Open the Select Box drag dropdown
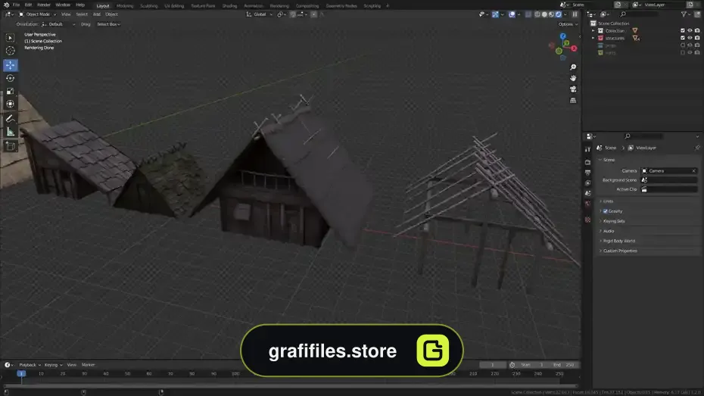Image resolution: width=704 pixels, height=396 pixels. [109, 24]
